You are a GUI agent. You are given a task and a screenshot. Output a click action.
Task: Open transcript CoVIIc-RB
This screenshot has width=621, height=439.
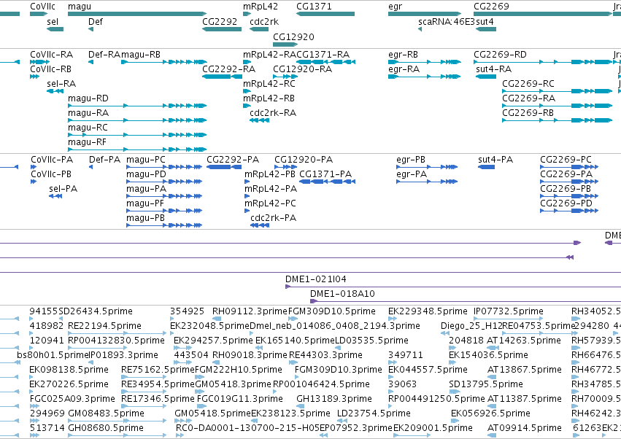tap(34, 77)
